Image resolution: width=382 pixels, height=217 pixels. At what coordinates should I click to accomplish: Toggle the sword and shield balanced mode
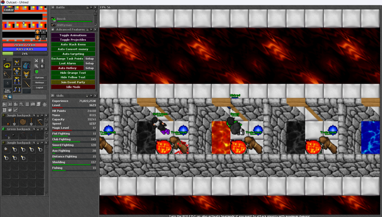[37, 66]
